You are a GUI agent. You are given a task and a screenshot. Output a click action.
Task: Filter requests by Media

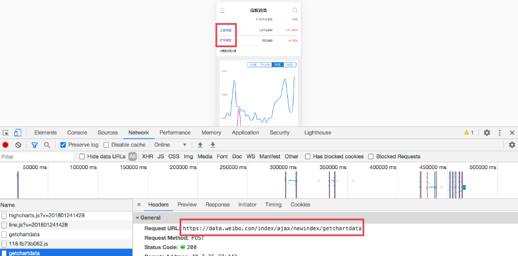click(205, 156)
